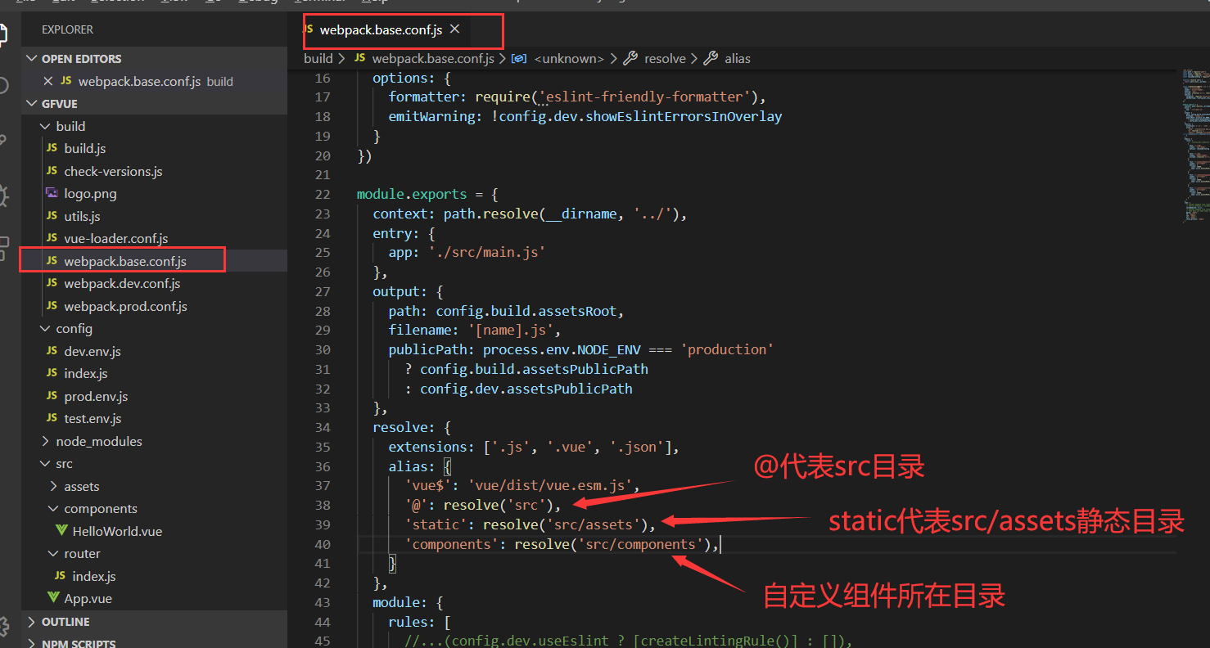Place cursor on "'static': resolve('src/assets')" line
This screenshot has width=1210, height=648.
point(530,524)
